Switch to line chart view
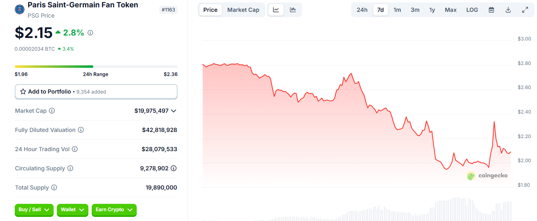This screenshot has width=537, height=221. [276, 10]
